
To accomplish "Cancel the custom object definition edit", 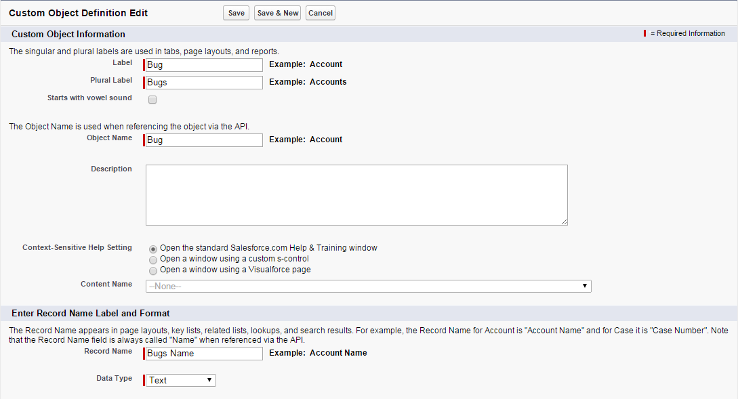I will [320, 12].
